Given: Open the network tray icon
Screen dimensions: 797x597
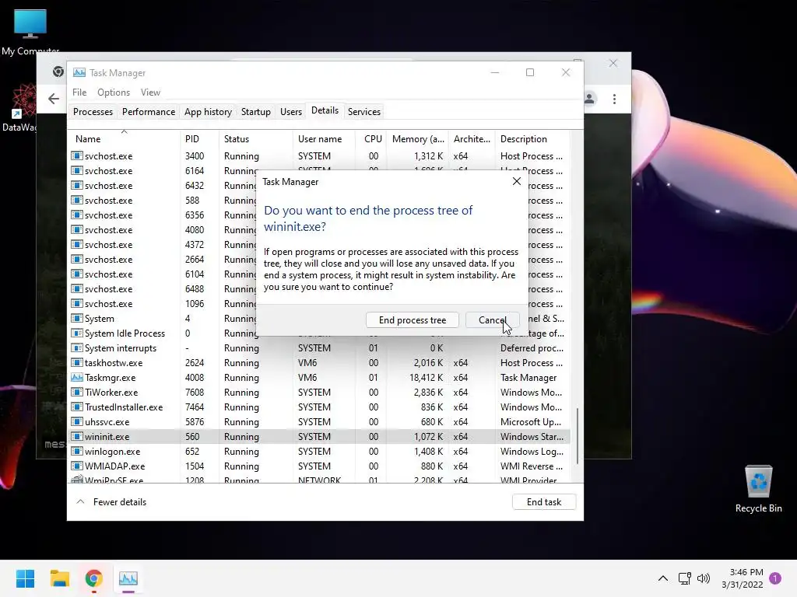Looking at the screenshot, I should (x=684, y=578).
